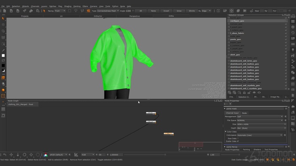The height and width of the screenshot is (166, 296).
Task: Click the undo arrow icon in bottom toolbar
Action: pyautogui.click(x=5, y=155)
